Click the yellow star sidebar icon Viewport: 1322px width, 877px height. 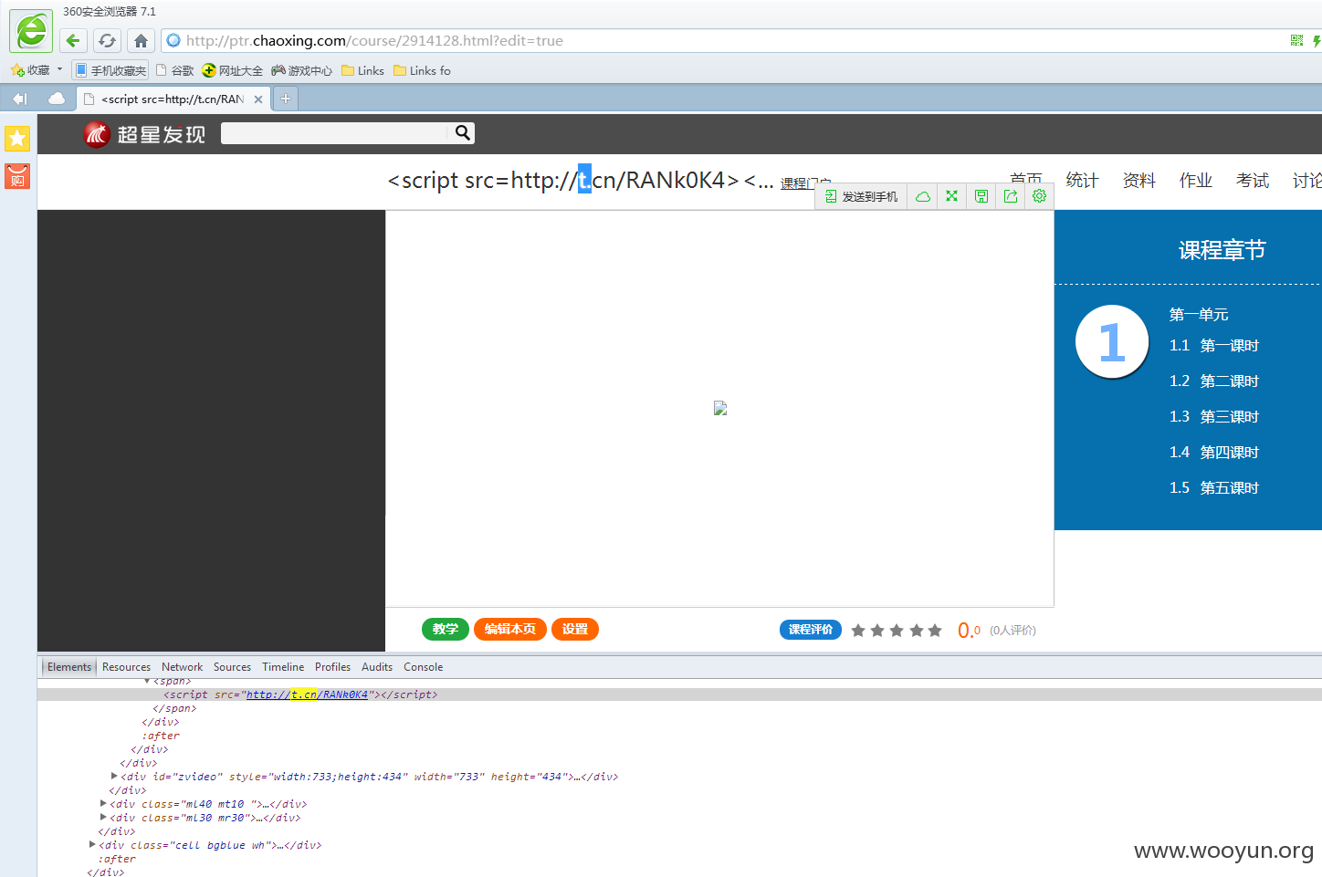tap(17, 138)
